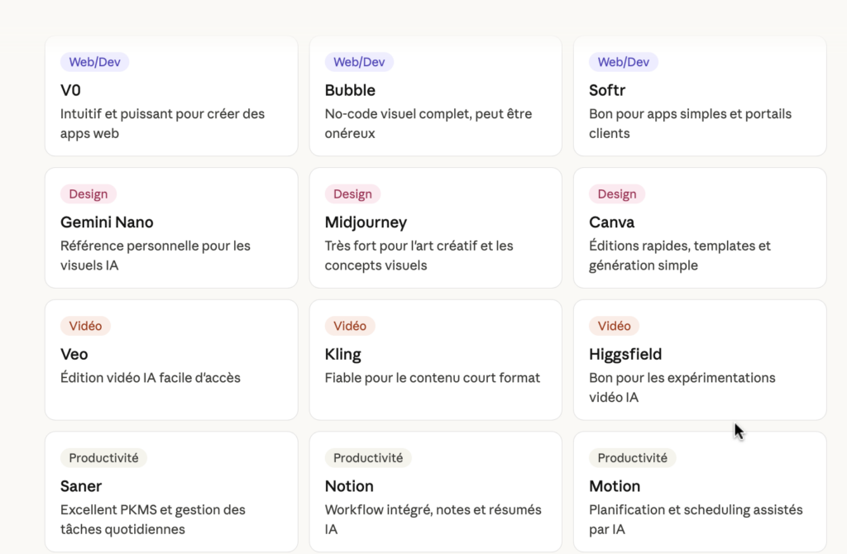Click the Web/Dev tag on the V0 card
The width and height of the screenshot is (847, 554).
(x=95, y=62)
